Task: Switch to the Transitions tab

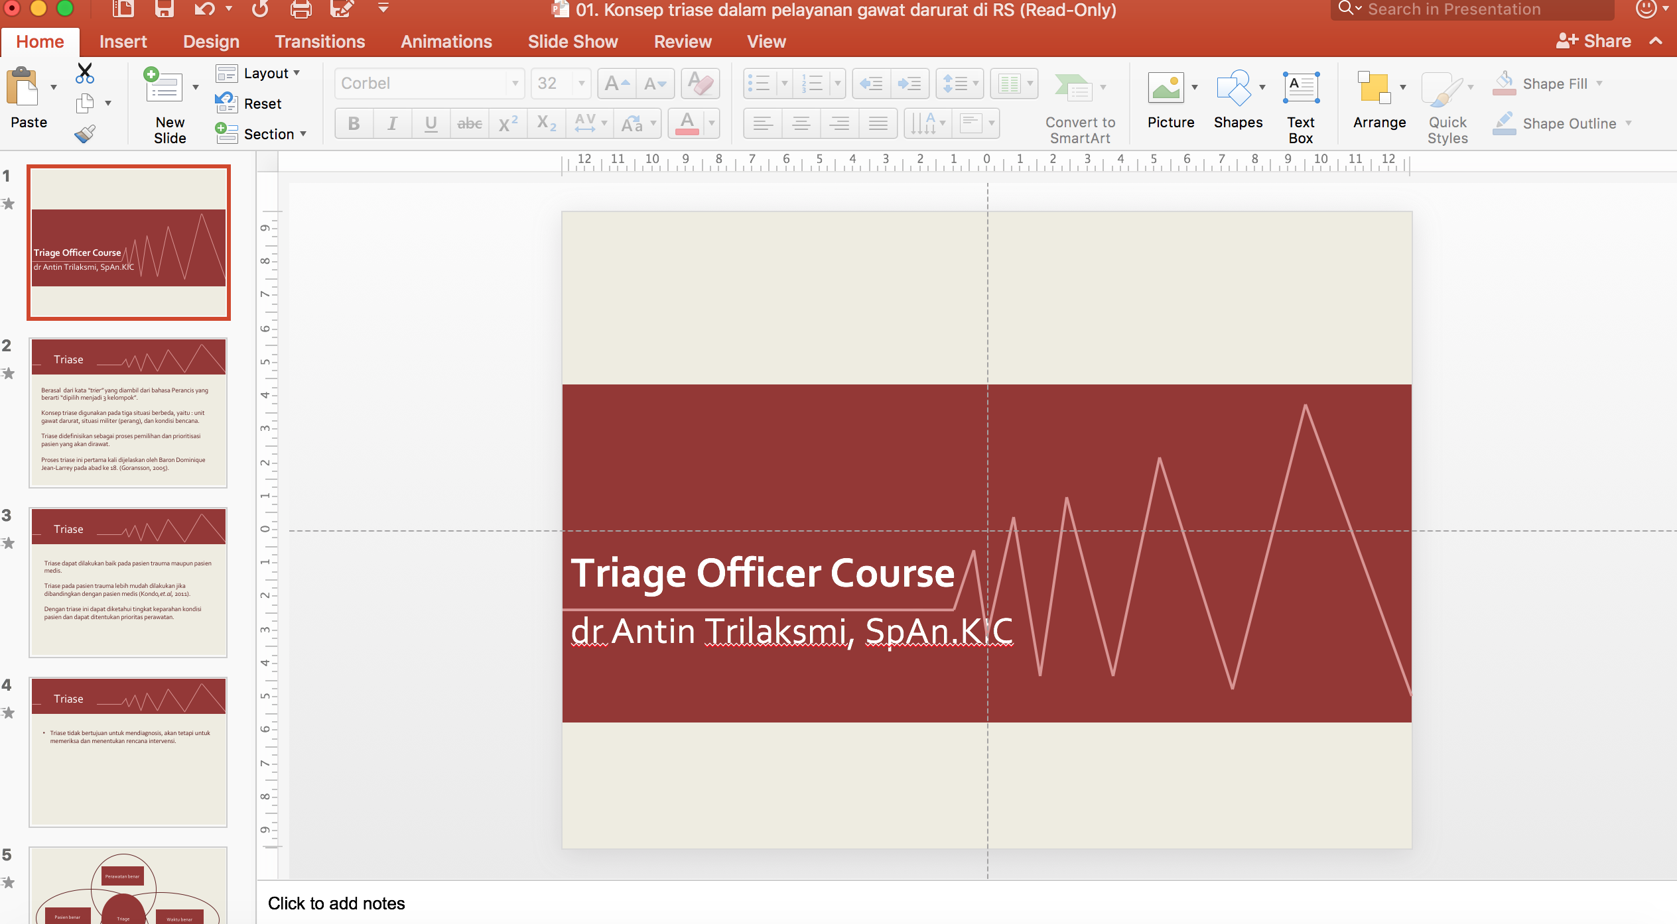Action: click(x=320, y=42)
